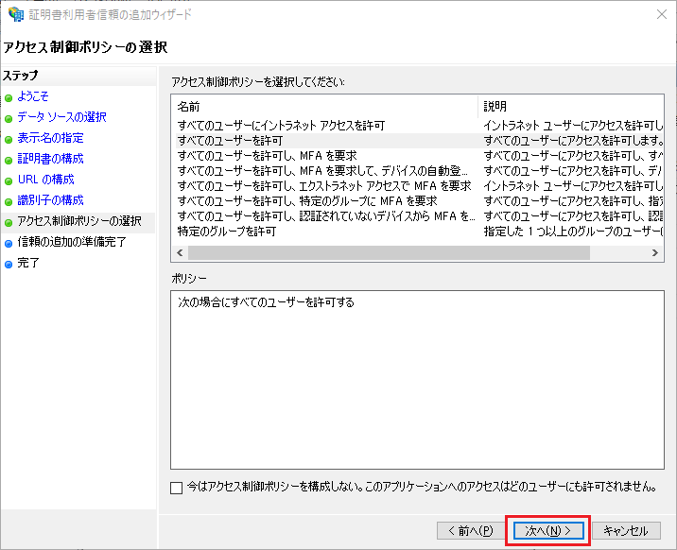Click green bullet beside 証明書の構成
The image size is (677, 550).
click(9, 160)
